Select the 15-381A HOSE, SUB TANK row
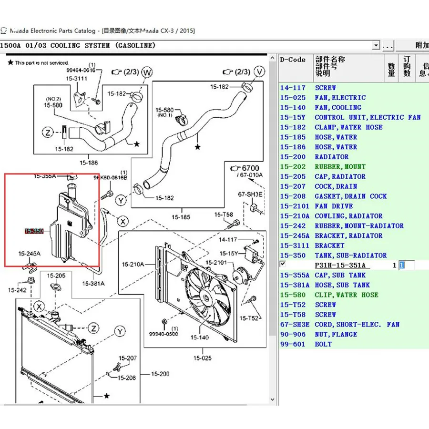This screenshot has width=429, height=429. point(354,285)
